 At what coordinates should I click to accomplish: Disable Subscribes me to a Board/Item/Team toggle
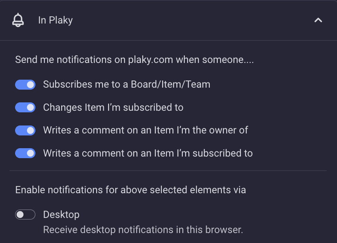click(25, 84)
